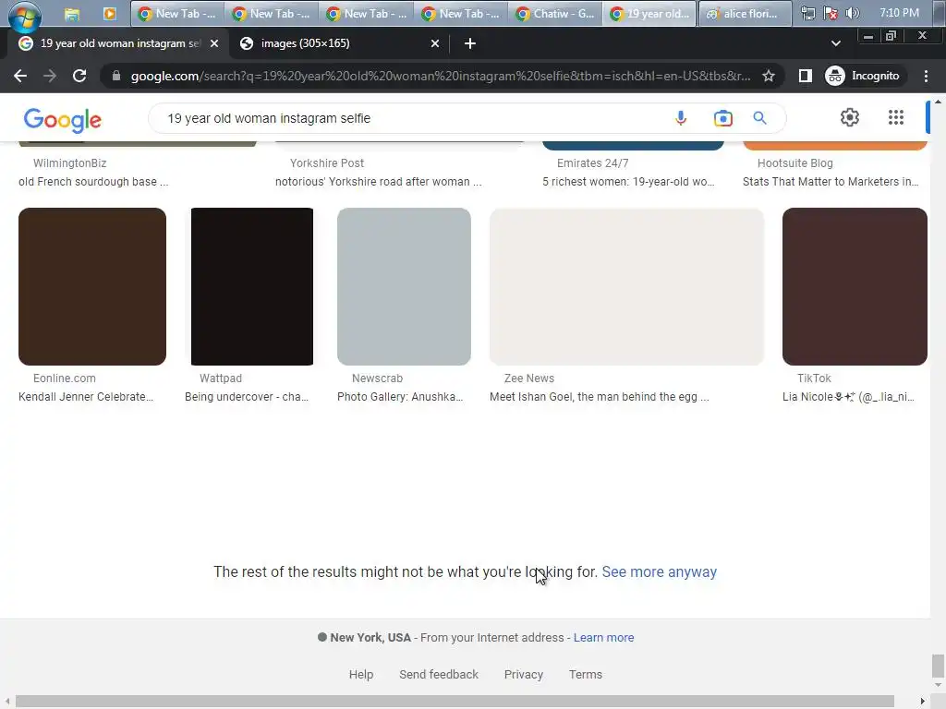Click 'Send feedback' in footer
The height and width of the screenshot is (709, 946).
coord(439,674)
